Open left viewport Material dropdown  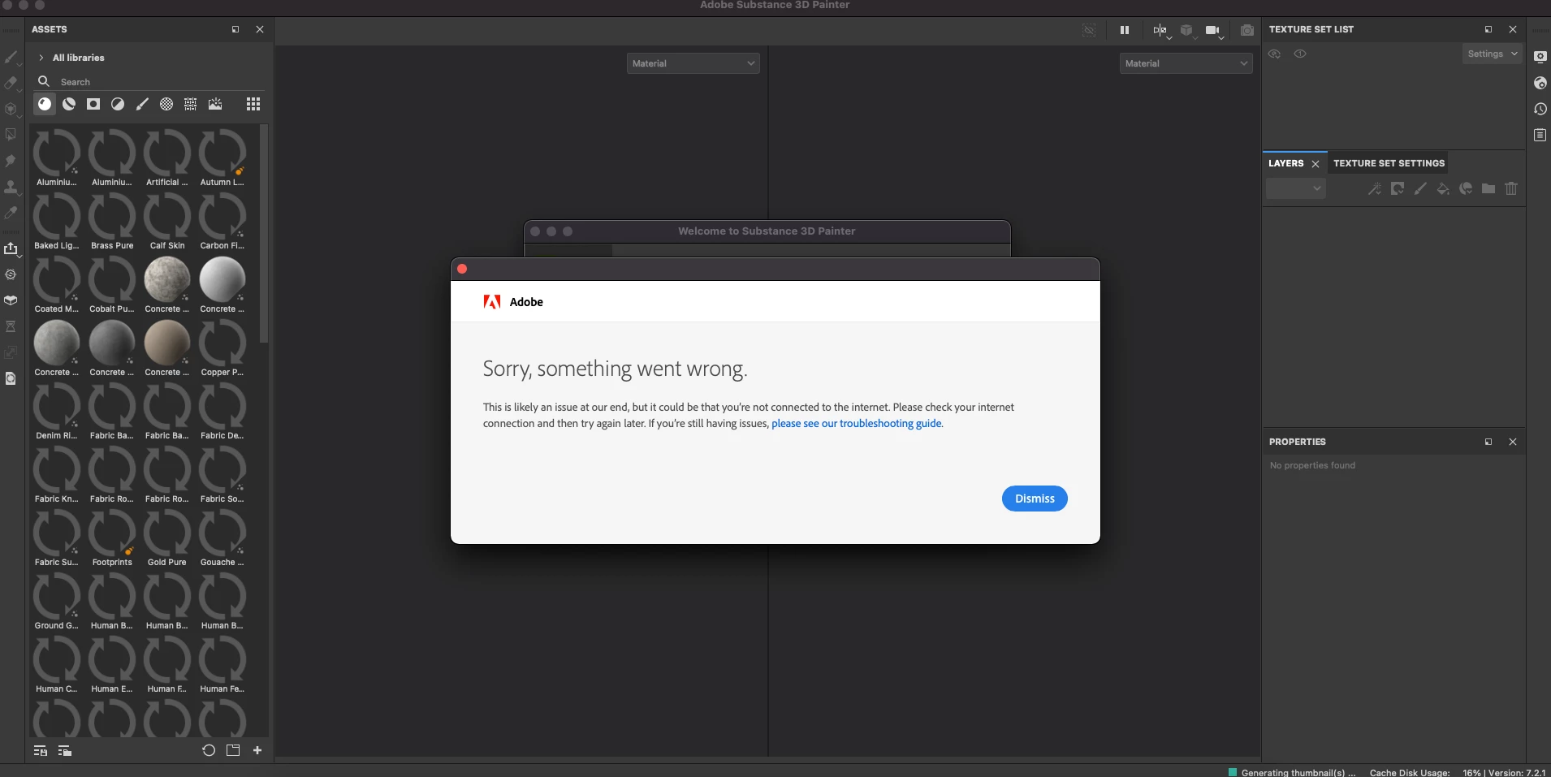point(693,63)
